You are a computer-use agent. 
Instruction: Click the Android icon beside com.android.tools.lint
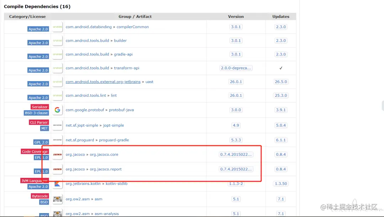(x=57, y=95)
